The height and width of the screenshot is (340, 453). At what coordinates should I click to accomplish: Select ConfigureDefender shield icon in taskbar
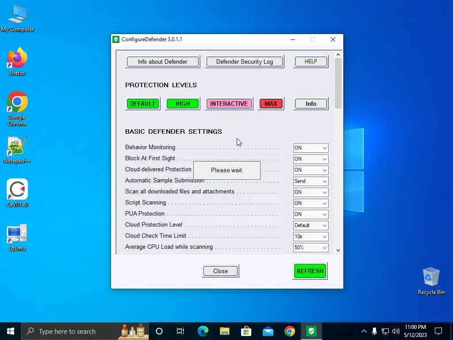[x=311, y=331]
